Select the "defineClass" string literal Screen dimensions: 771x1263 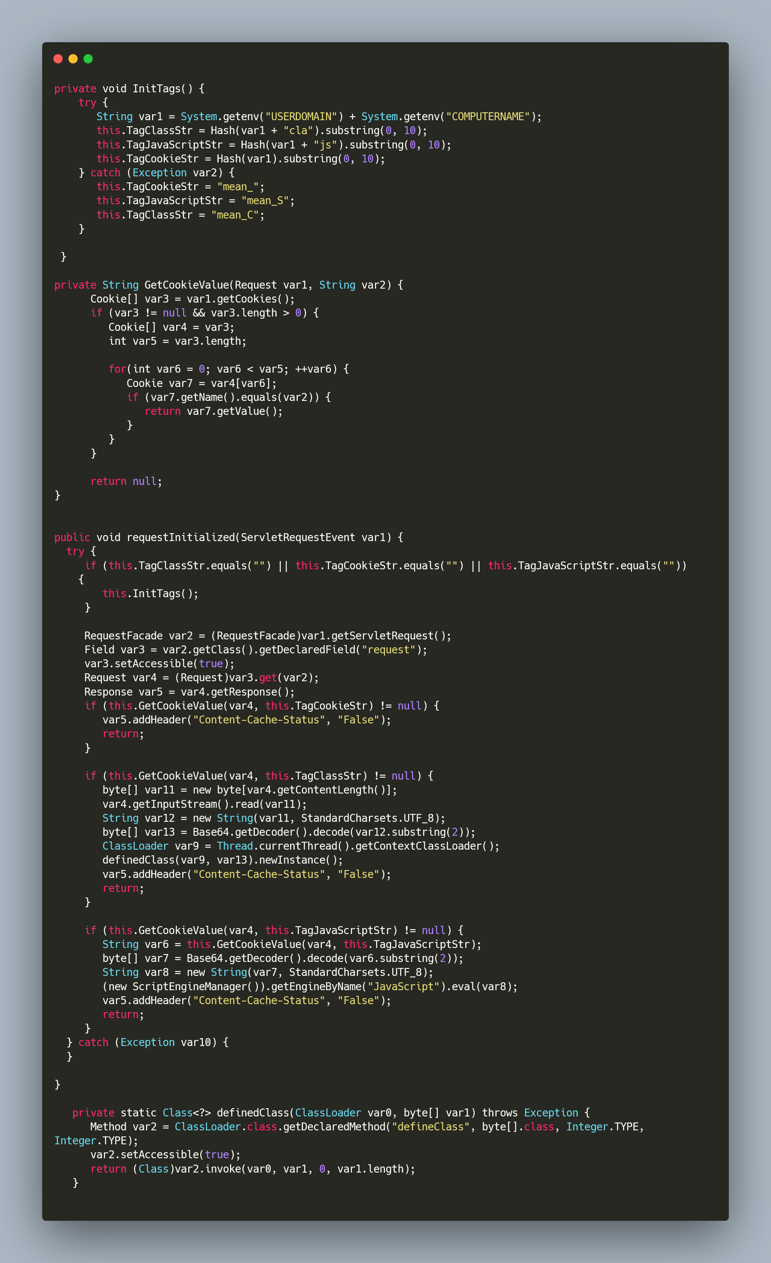(431, 1127)
